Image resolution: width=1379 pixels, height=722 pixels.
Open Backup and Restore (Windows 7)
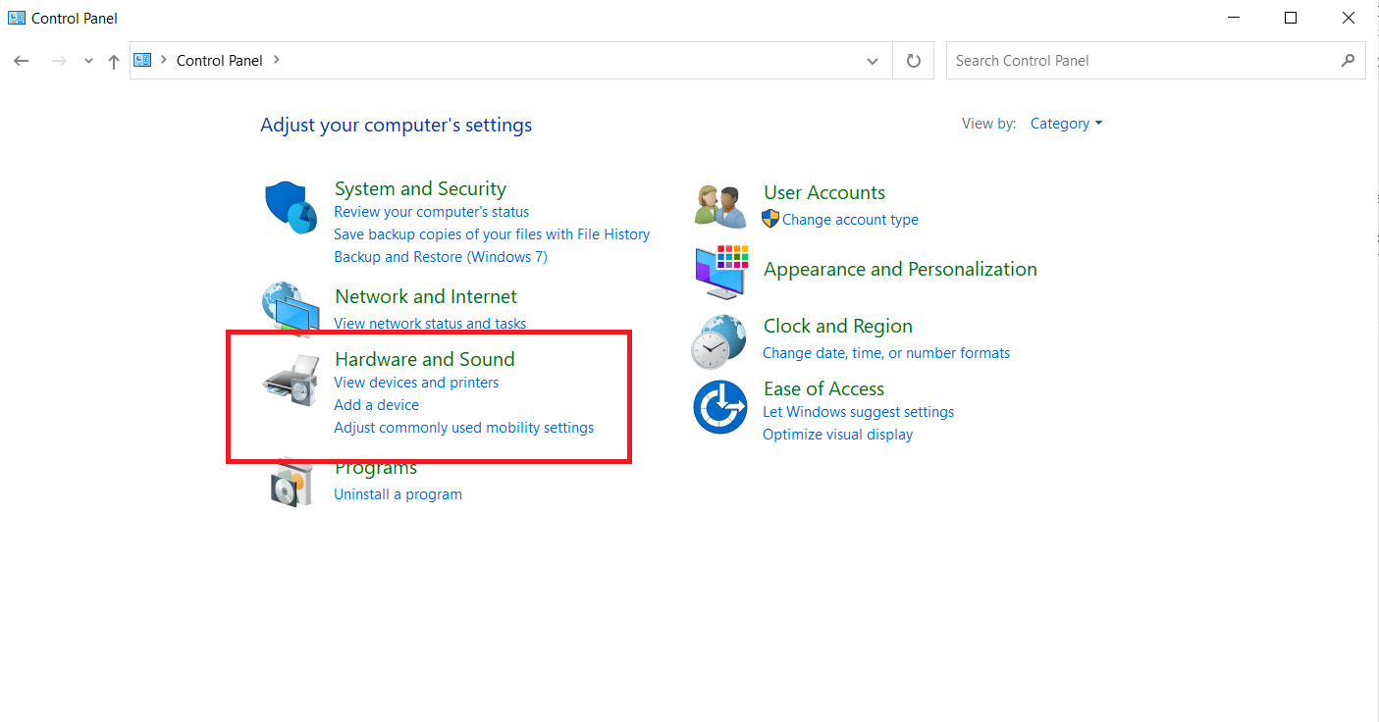(x=441, y=257)
